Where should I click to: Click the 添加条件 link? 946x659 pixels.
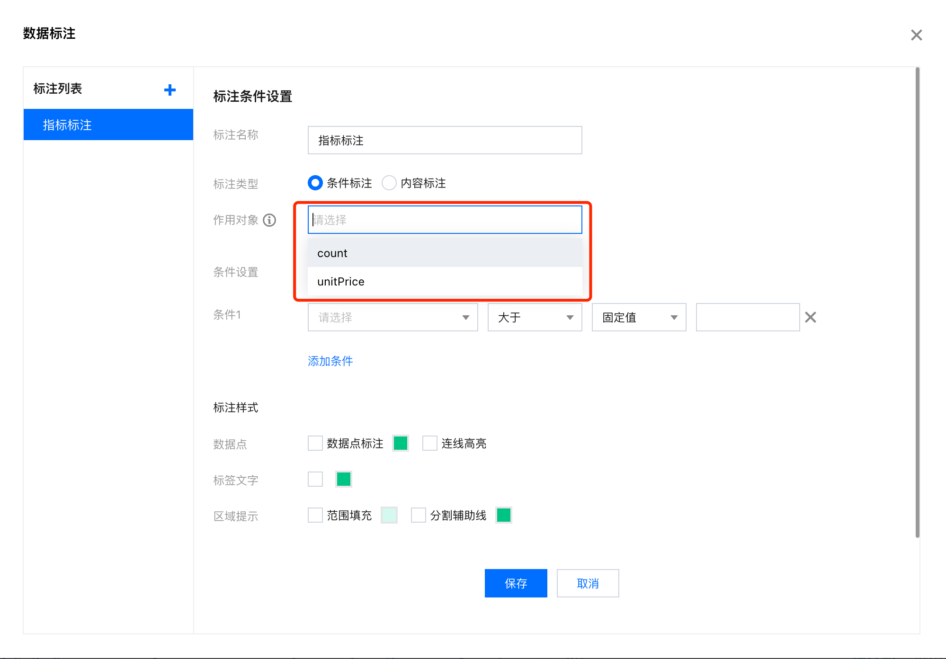pyautogui.click(x=330, y=361)
